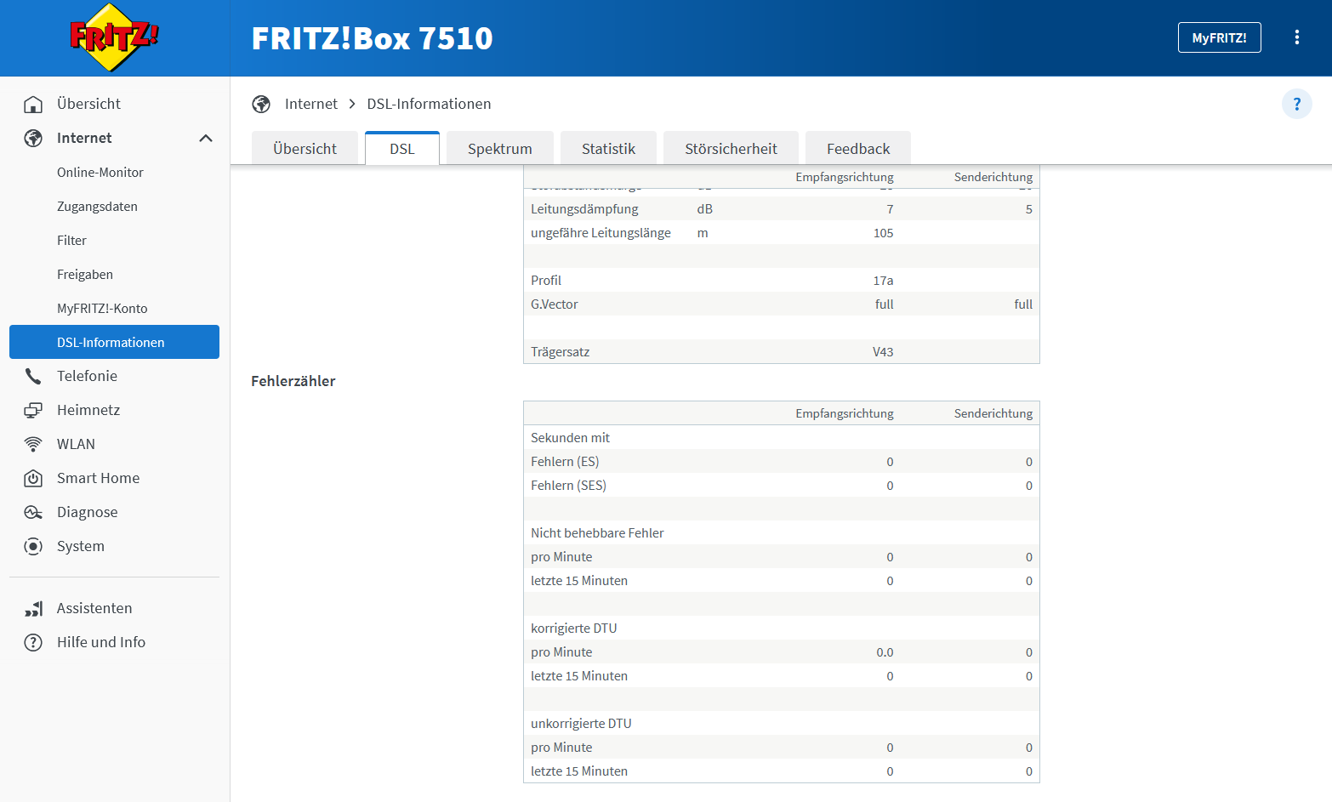Click the Übersicht home icon in sidebar
Image resolution: width=1332 pixels, height=802 pixels.
[x=33, y=104]
